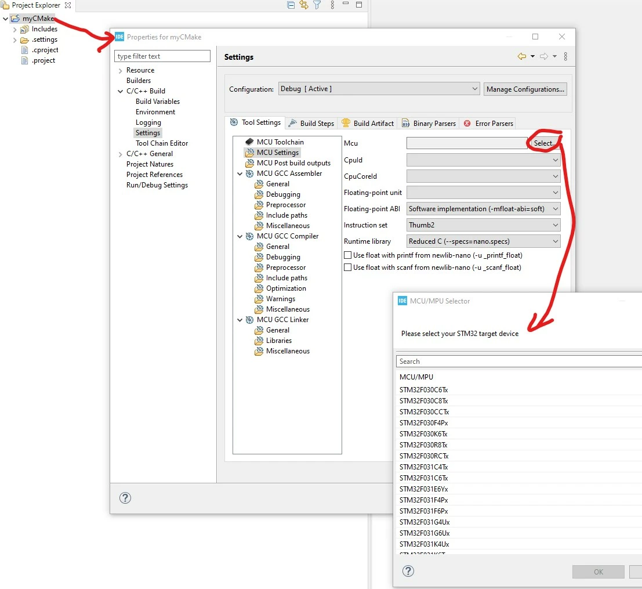Collapse the C/C++ Build node
Image resolution: width=642 pixels, height=589 pixels.
(121, 91)
